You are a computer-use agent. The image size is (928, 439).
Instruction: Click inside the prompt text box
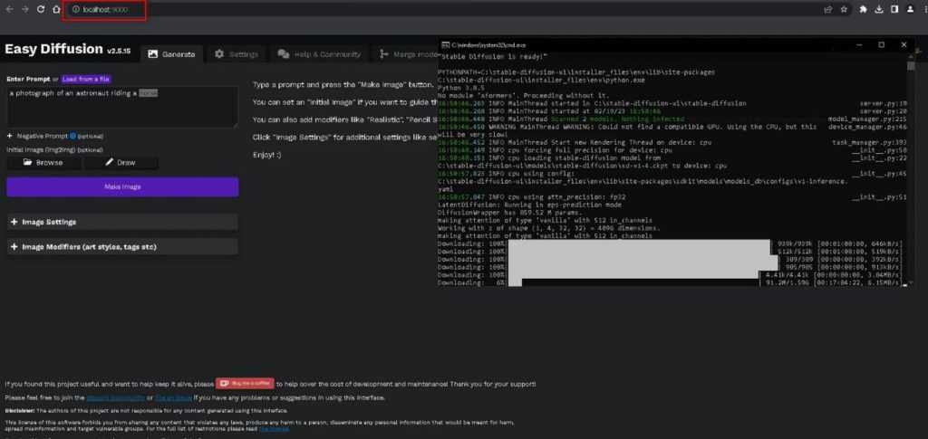pyautogui.click(x=122, y=109)
